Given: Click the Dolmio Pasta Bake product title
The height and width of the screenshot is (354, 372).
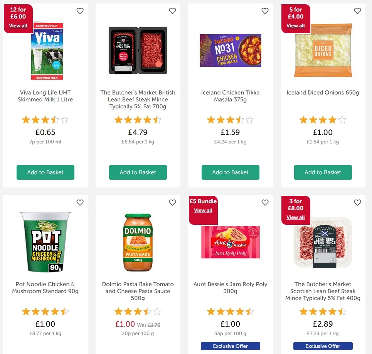Looking at the screenshot, I should pyautogui.click(x=138, y=291).
